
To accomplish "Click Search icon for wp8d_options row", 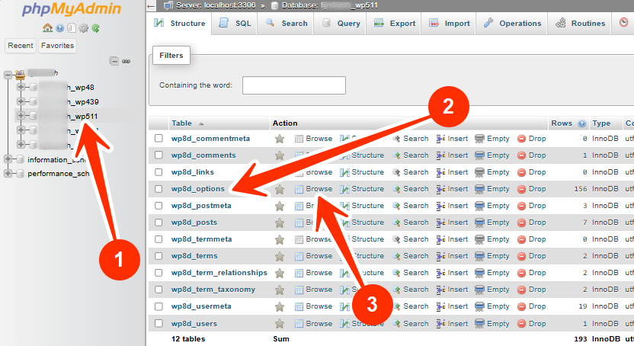I will point(396,189).
